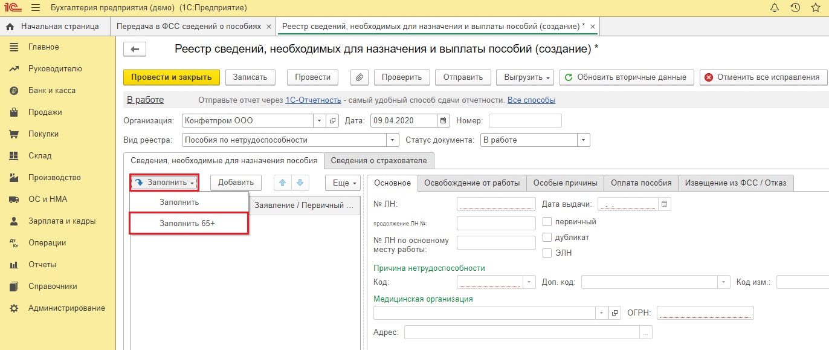Open Банк и касса section
Screen dimensions: 829x350
click(x=52, y=91)
